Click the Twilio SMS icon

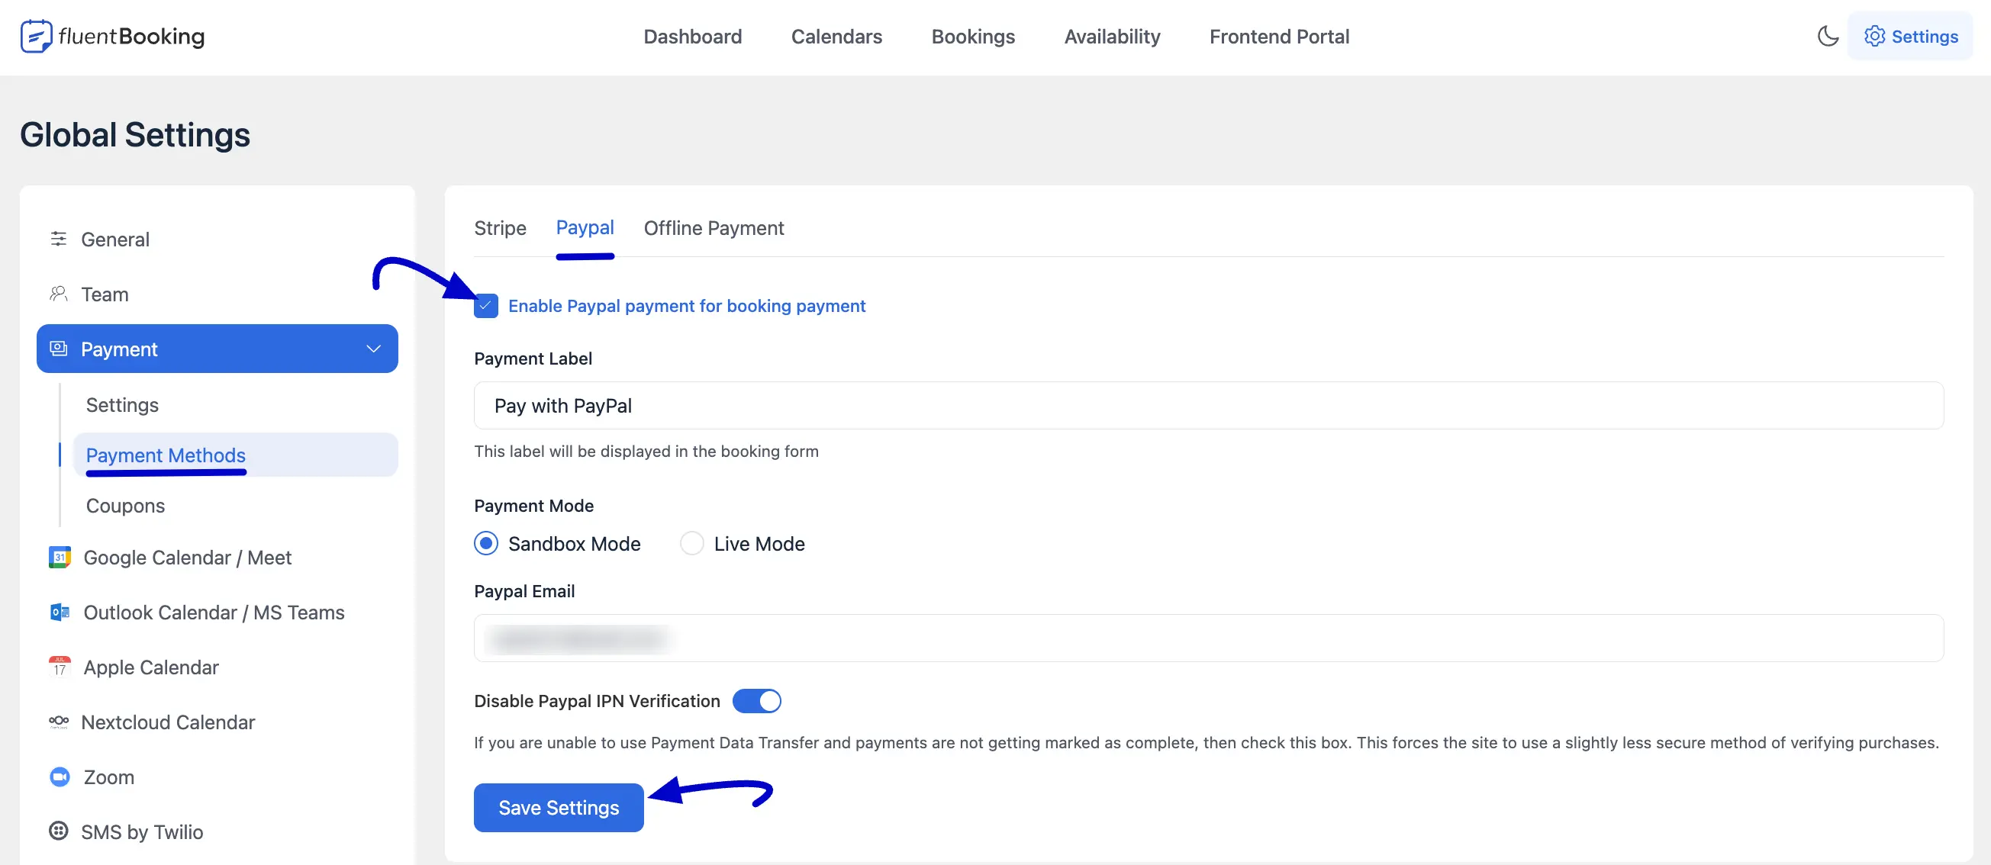pos(59,831)
